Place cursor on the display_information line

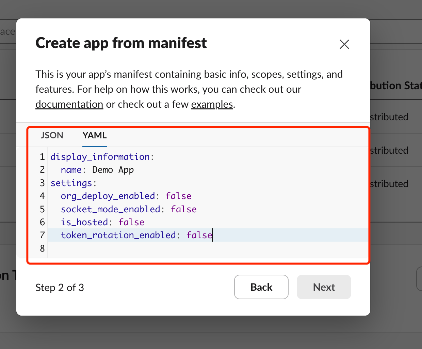(102, 156)
